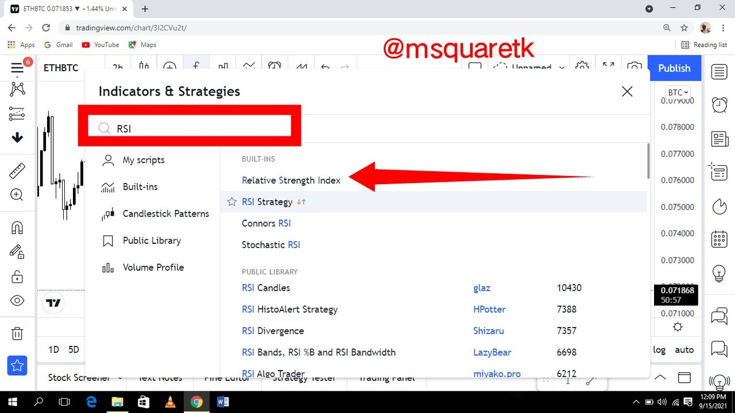Select the 5D time range
Viewport: 735px width, 413px height.
tap(73, 349)
